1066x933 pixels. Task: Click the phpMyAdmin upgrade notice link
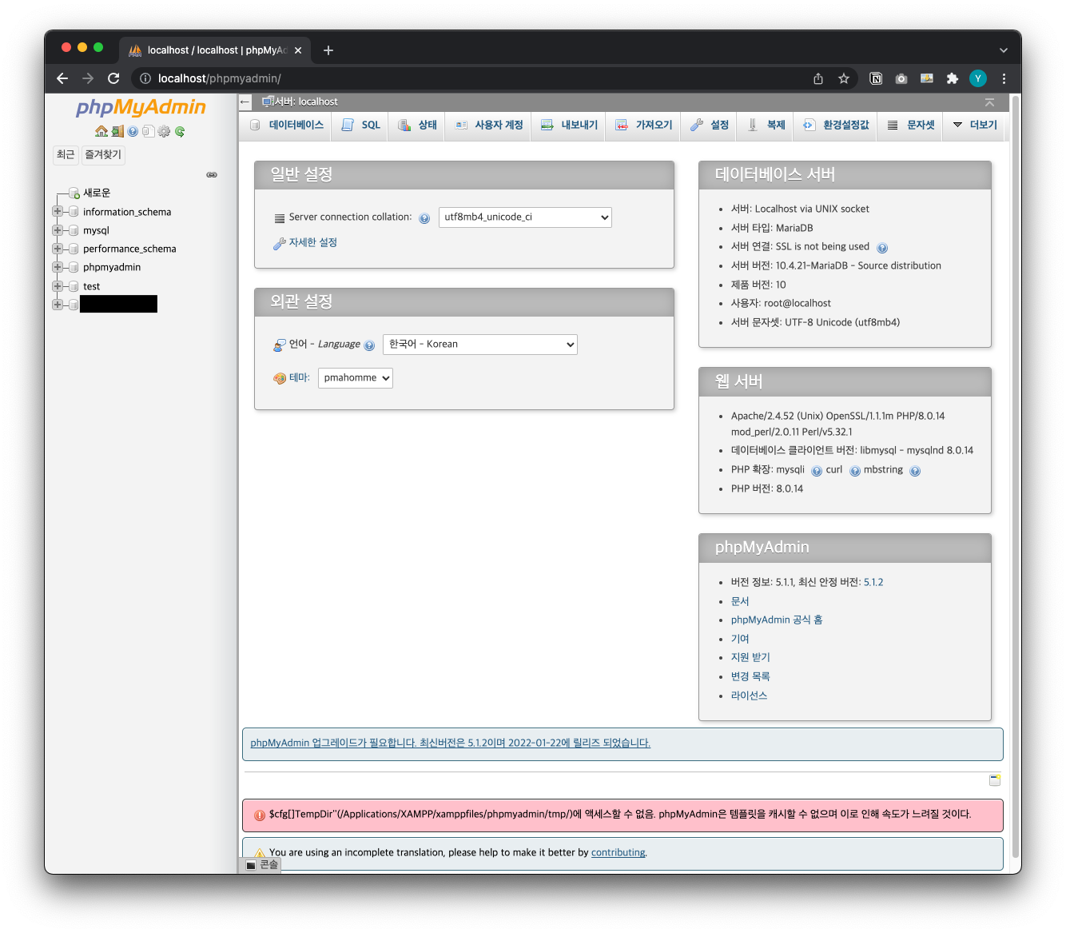pyautogui.click(x=451, y=744)
